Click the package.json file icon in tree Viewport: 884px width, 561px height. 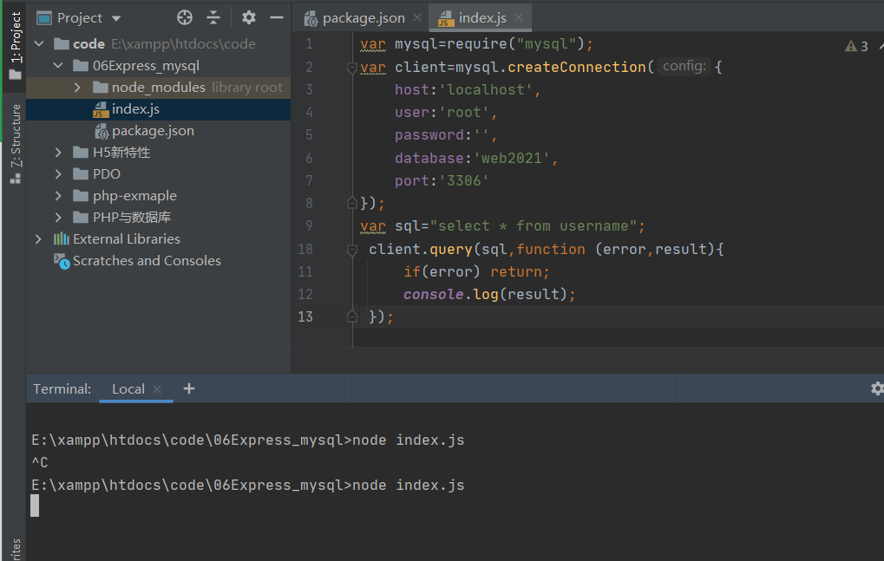click(101, 131)
